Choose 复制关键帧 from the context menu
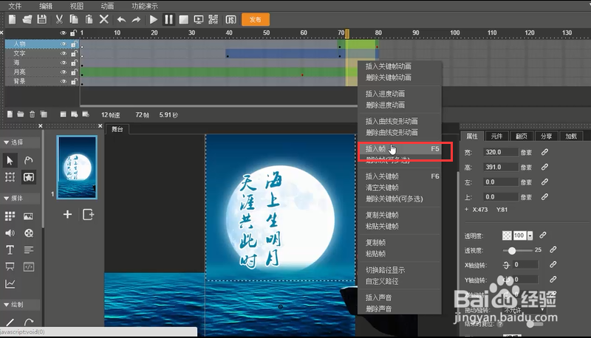The image size is (591, 338). tap(382, 215)
